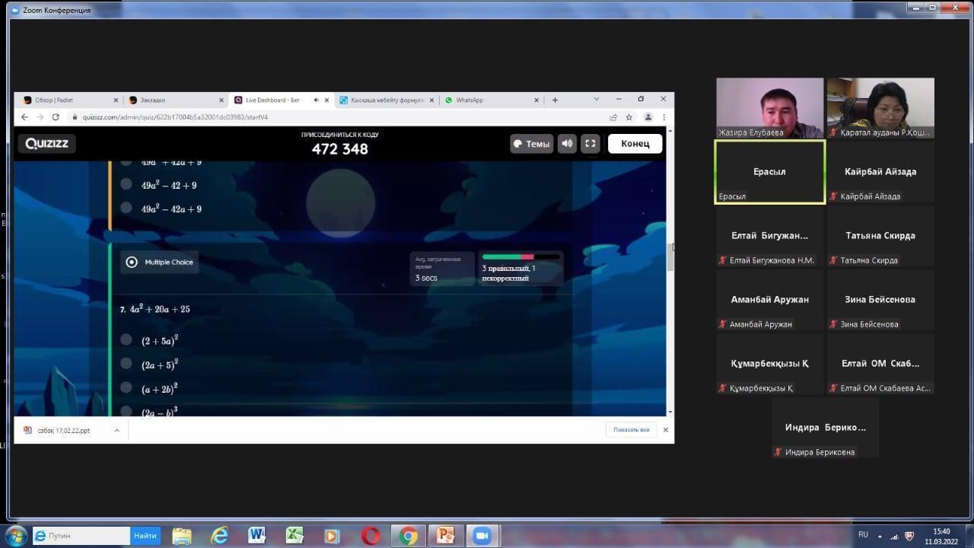Open the Chrome three-dot menu
Viewport: 974px width, 548px height.
point(664,117)
